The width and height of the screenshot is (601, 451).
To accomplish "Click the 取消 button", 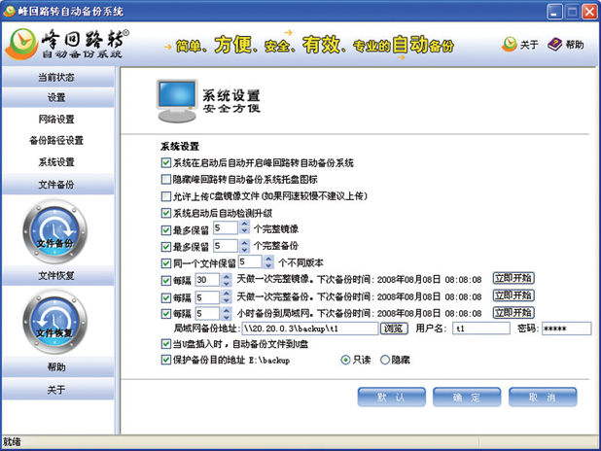I will [543, 397].
